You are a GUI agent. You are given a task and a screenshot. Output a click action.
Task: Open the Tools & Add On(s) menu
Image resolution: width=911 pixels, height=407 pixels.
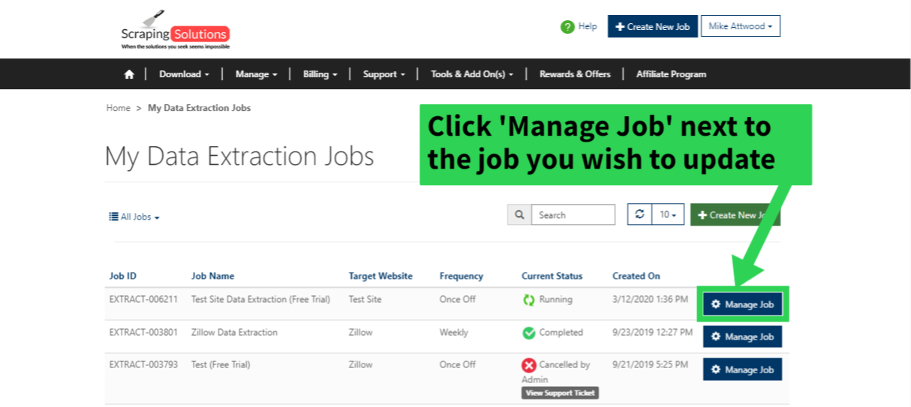[472, 74]
